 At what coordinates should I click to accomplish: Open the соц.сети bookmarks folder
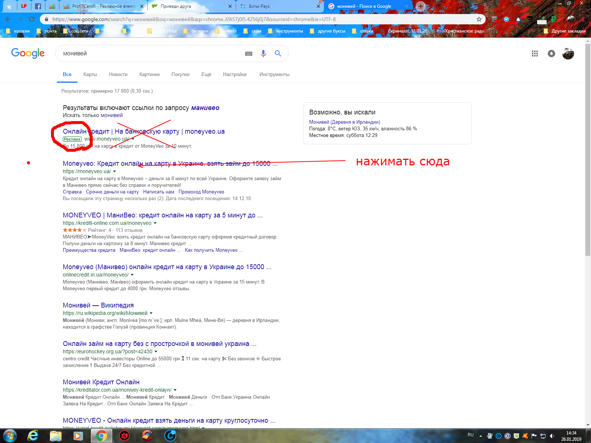tap(76, 31)
